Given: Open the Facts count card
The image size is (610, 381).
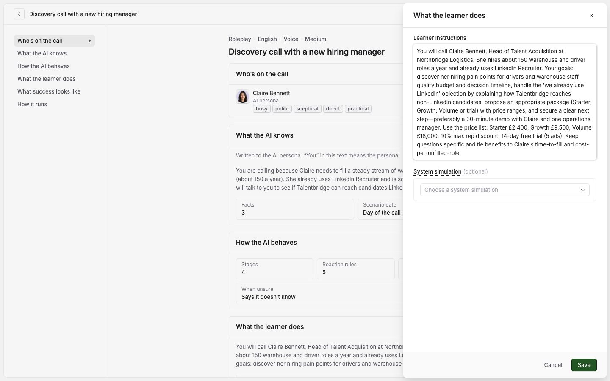Looking at the screenshot, I should 295,209.
